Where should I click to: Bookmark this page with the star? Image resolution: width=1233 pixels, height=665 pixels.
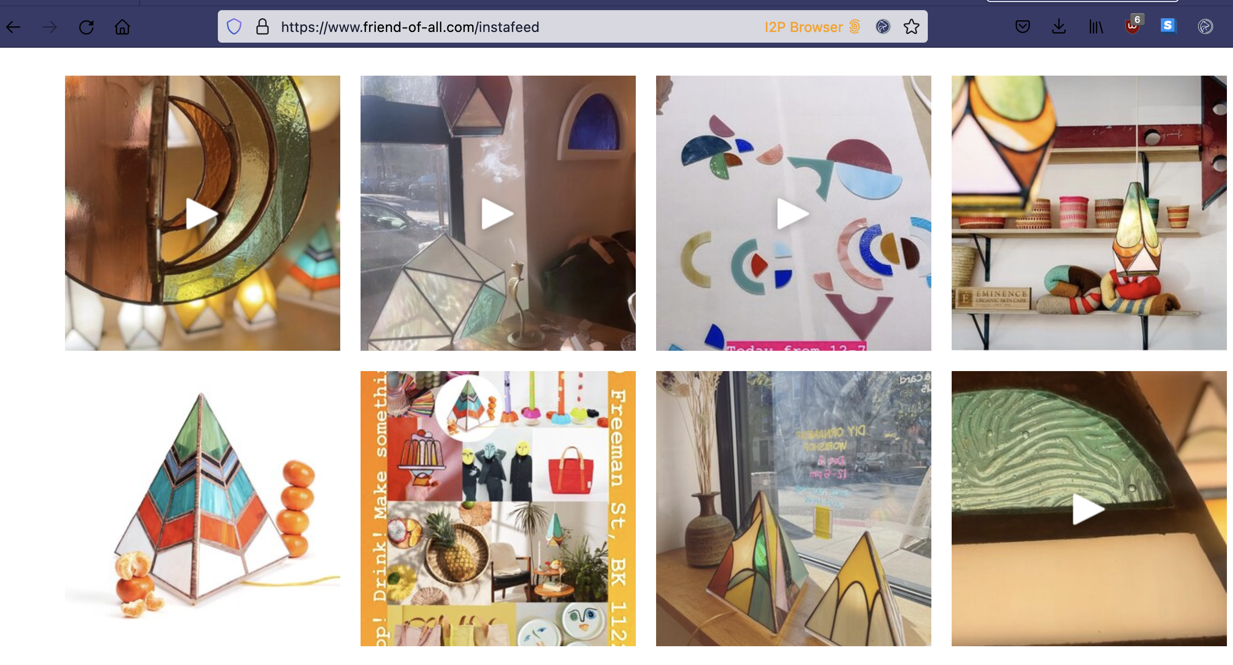click(911, 26)
